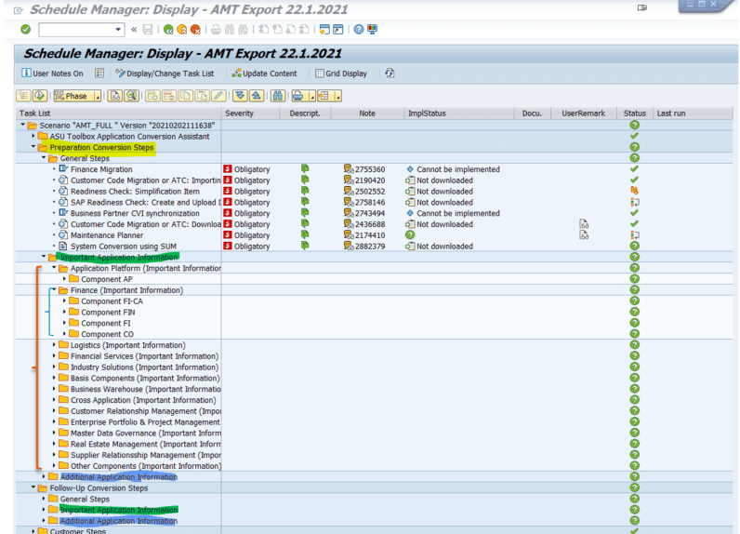
Task: Select System Conversion using SUM task
Action: (x=123, y=247)
